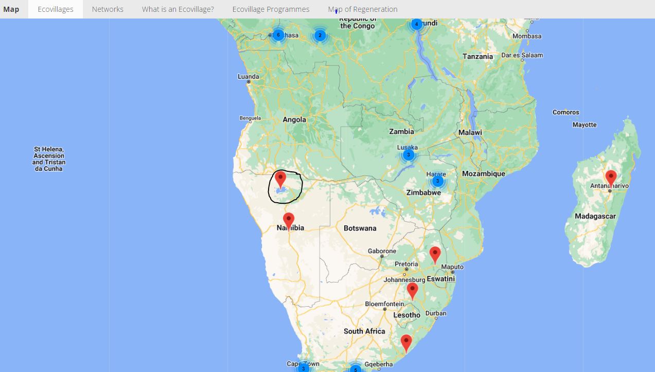This screenshot has width=655, height=372.
Task: Open the Map of Regeneration tab
Action: click(x=363, y=9)
